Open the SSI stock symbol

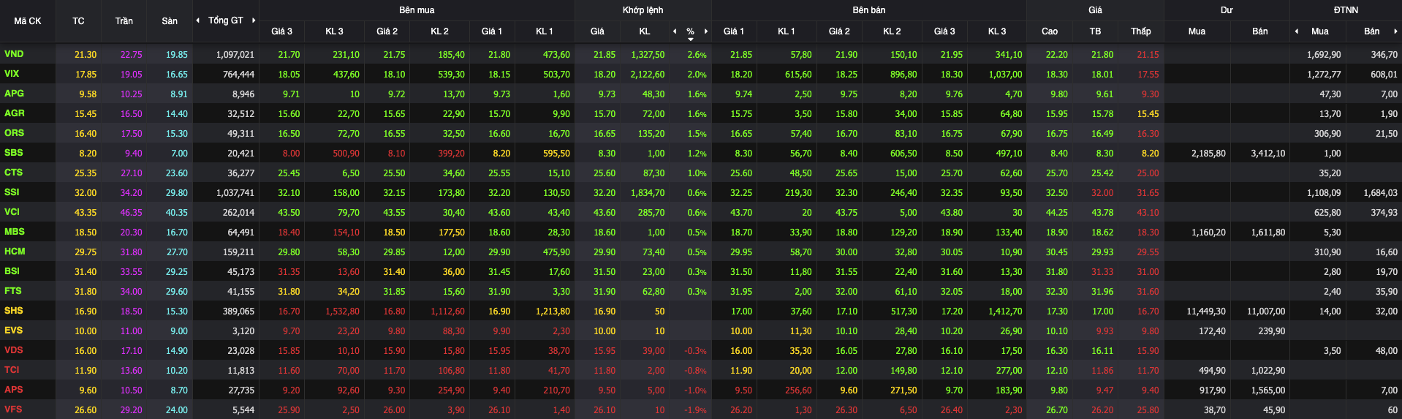pyautogui.click(x=12, y=192)
